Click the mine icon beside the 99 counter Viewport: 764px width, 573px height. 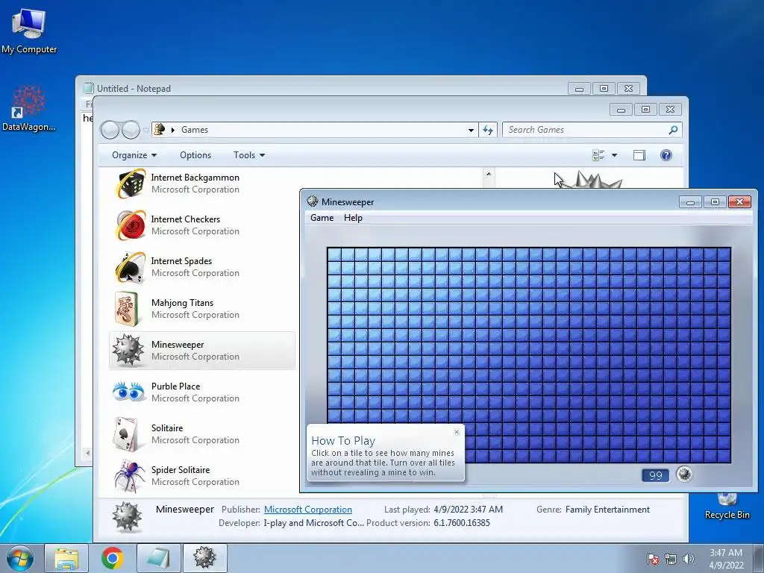(x=684, y=474)
